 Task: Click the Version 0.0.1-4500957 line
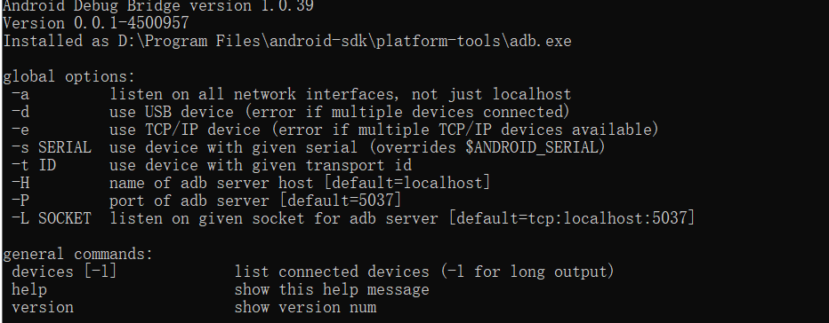tap(96, 23)
